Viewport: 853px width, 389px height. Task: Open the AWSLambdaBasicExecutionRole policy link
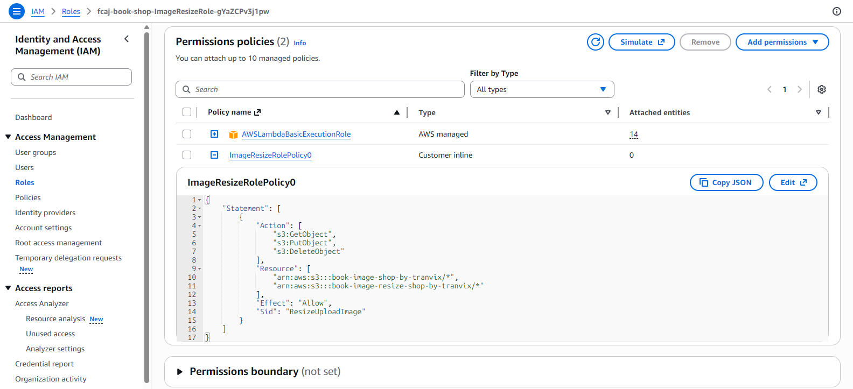(296, 134)
